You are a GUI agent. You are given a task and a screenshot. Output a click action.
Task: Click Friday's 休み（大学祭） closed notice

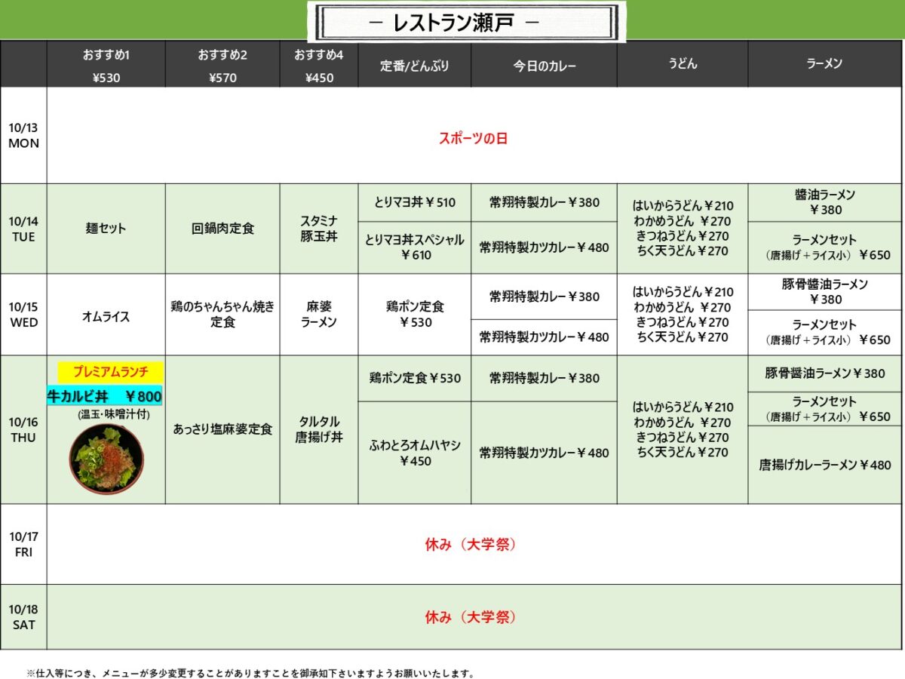(x=471, y=545)
